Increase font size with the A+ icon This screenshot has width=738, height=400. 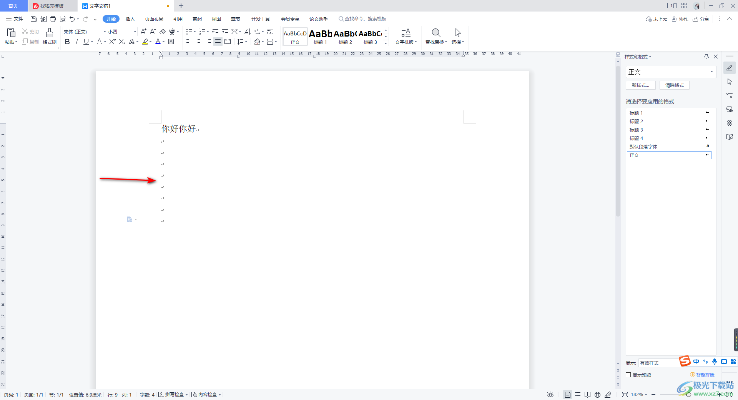click(143, 32)
